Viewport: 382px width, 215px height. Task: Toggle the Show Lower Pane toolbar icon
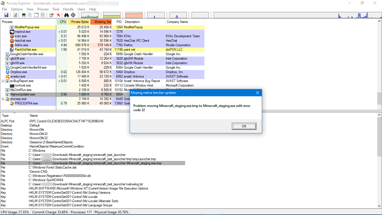pyautogui.click(x=36, y=15)
